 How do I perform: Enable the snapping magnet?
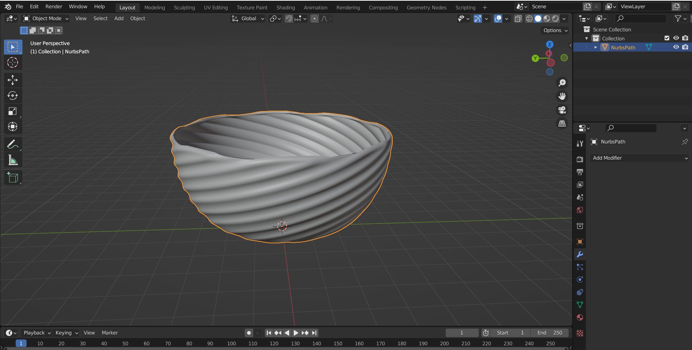point(288,19)
